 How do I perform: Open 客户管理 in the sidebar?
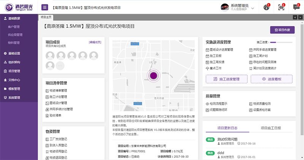[x=14, y=27]
